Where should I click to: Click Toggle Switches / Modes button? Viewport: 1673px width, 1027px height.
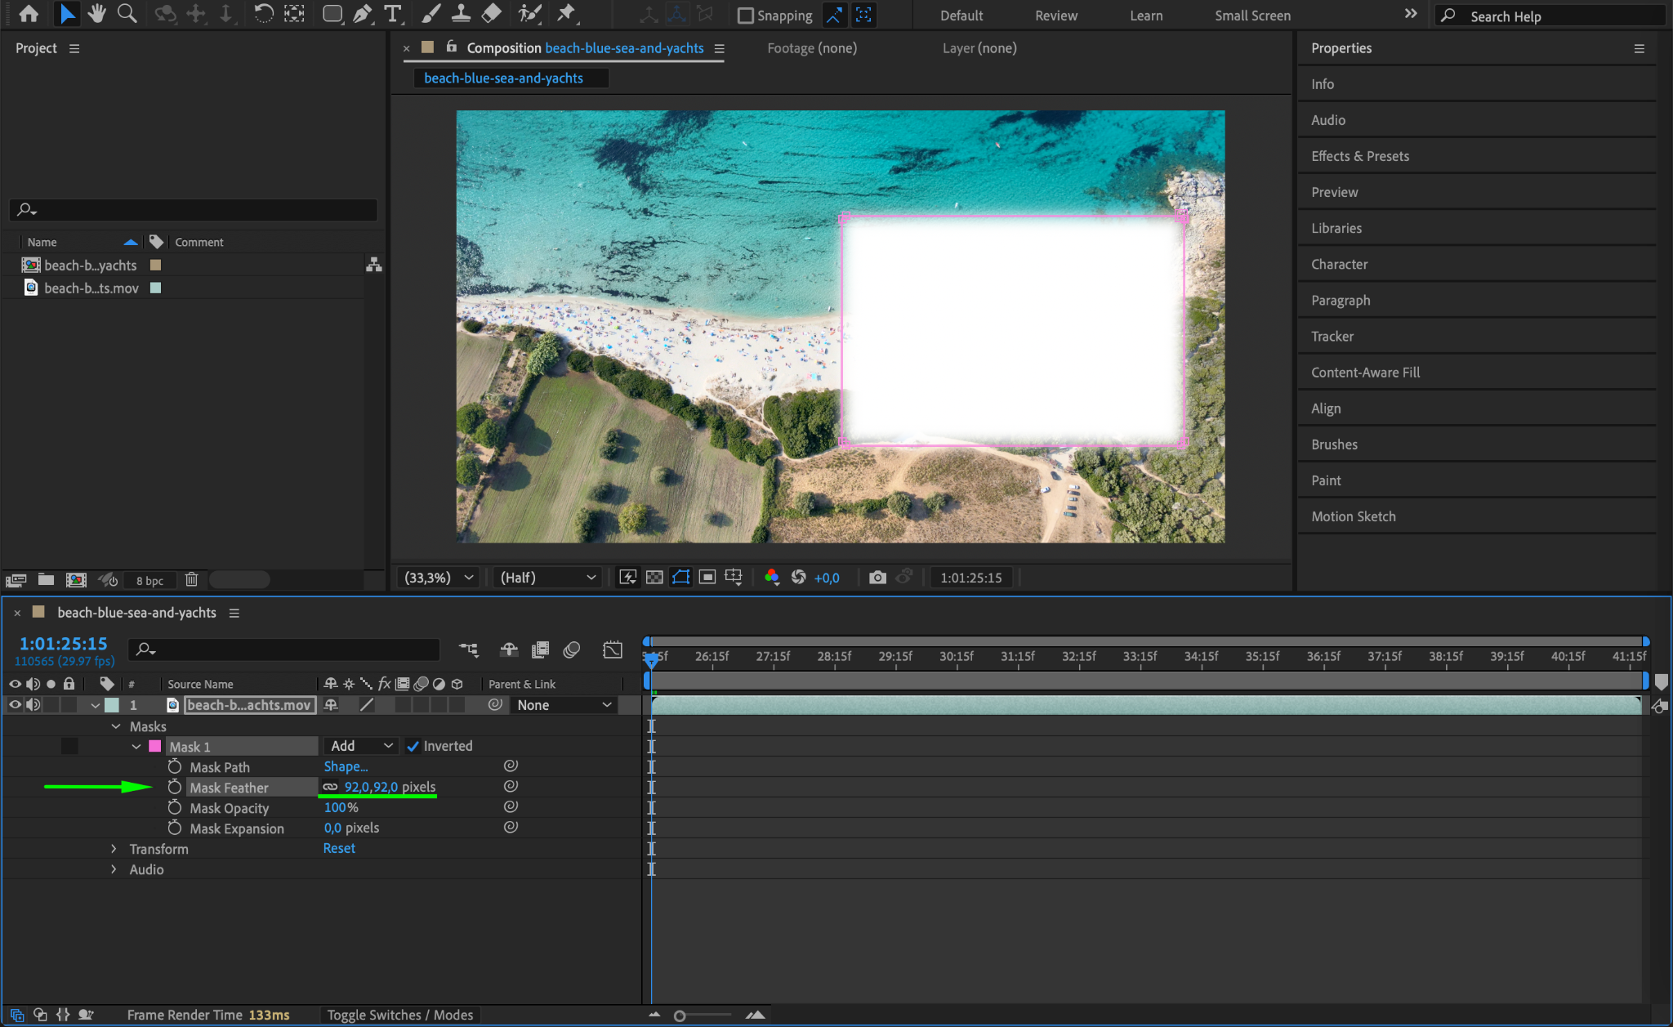click(x=399, y=1015)
